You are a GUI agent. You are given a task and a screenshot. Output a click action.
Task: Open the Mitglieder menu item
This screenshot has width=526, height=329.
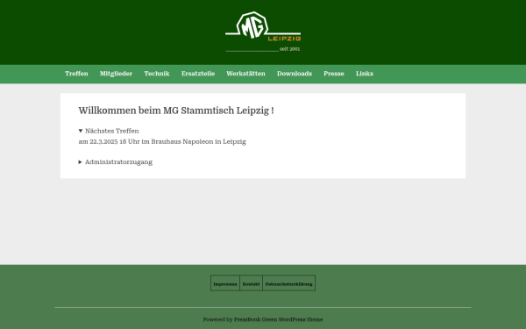[x=116, y=74]
